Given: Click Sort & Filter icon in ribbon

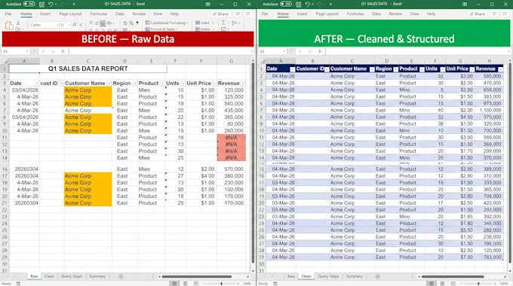Looking at the screenshot, I should click(235, 23).
